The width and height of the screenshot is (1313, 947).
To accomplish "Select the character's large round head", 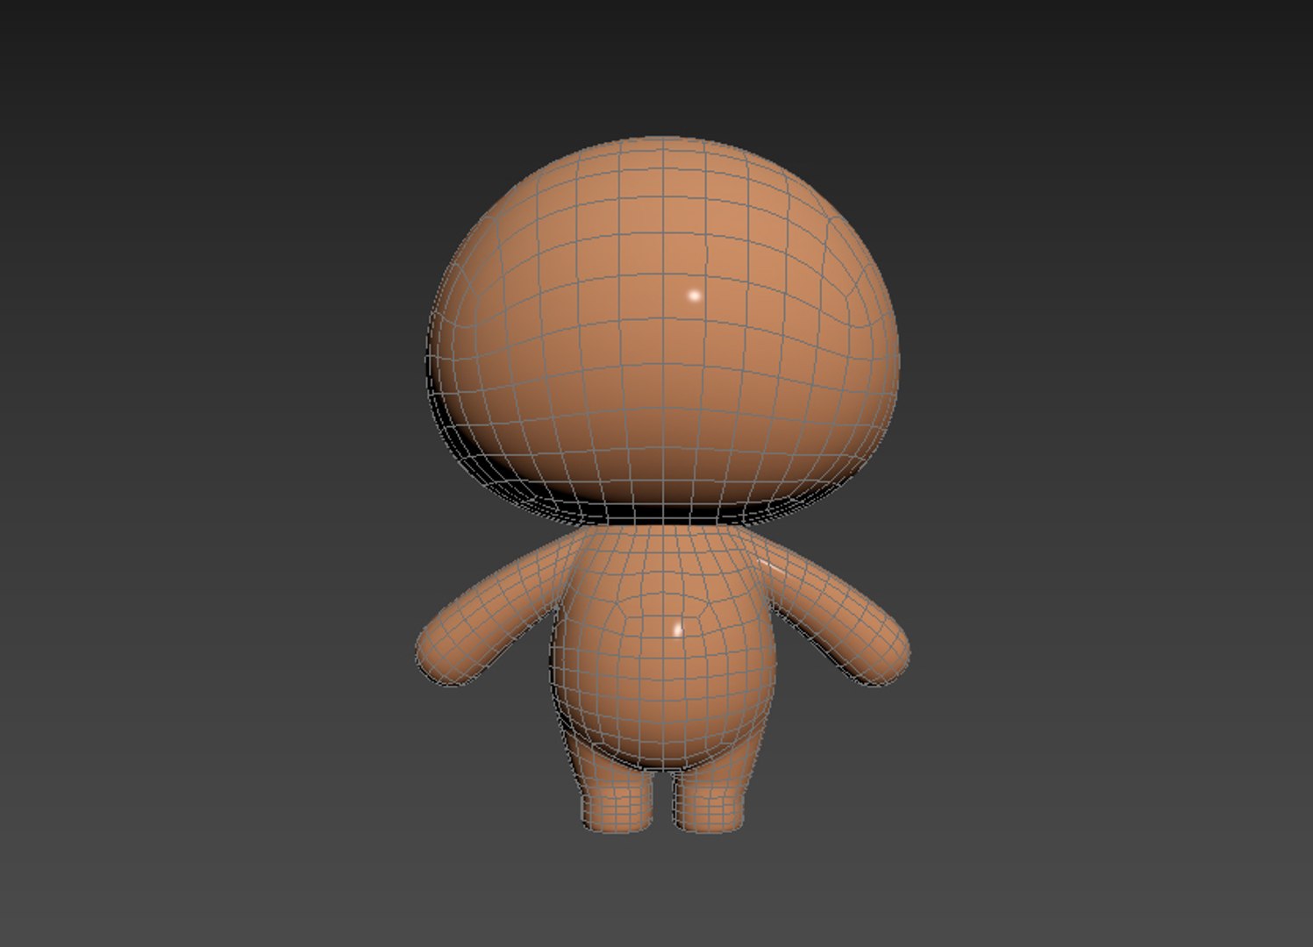I will 662,331.
